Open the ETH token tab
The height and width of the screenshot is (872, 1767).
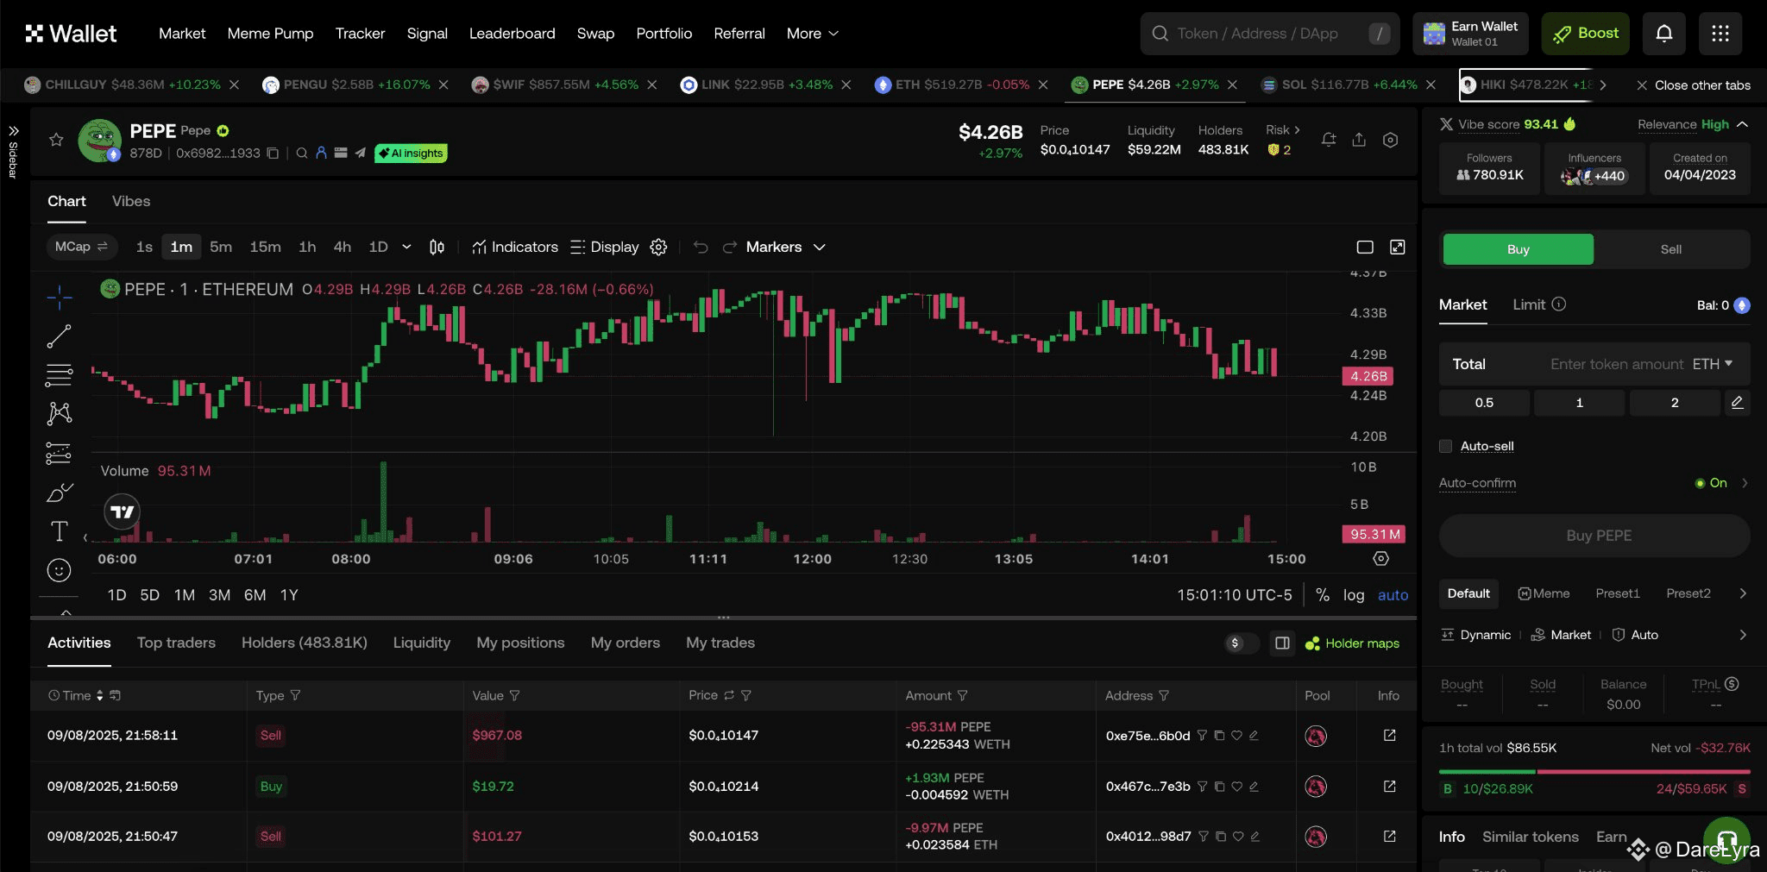pyautogui.click(x=961, y=85)
